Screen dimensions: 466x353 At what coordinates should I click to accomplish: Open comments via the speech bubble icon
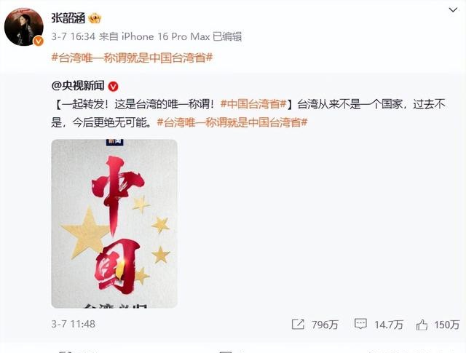(x=360, y=324)
